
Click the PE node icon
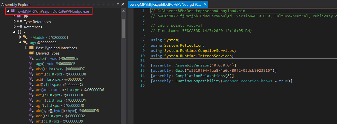[19, 16]
